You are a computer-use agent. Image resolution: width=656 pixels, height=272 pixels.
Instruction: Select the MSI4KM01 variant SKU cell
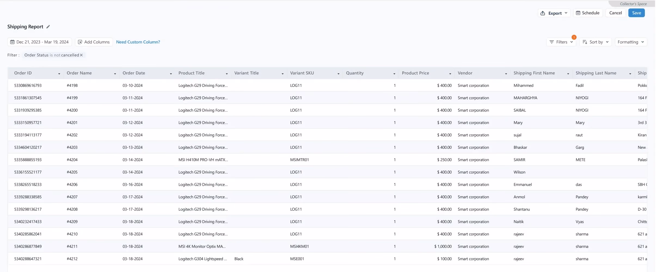(x=299, y=246)
